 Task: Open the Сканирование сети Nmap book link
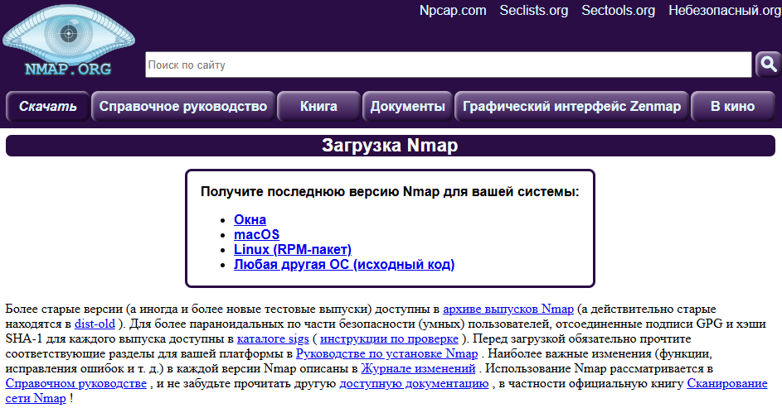tap(727, 384)
